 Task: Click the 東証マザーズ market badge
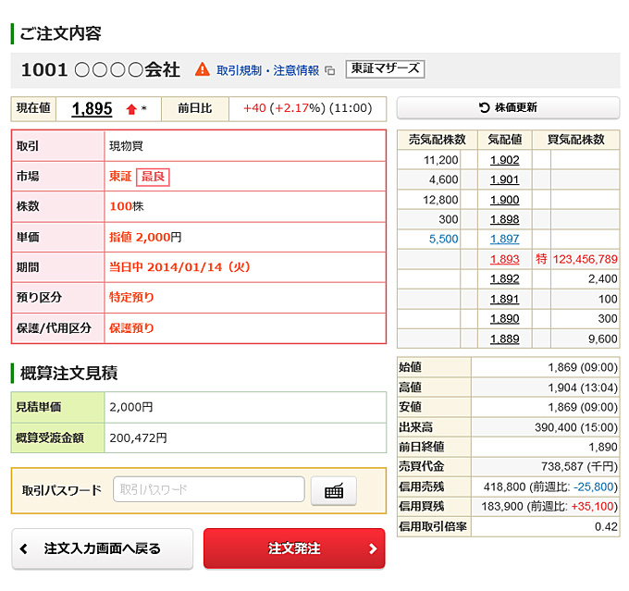tap(385, 69)
